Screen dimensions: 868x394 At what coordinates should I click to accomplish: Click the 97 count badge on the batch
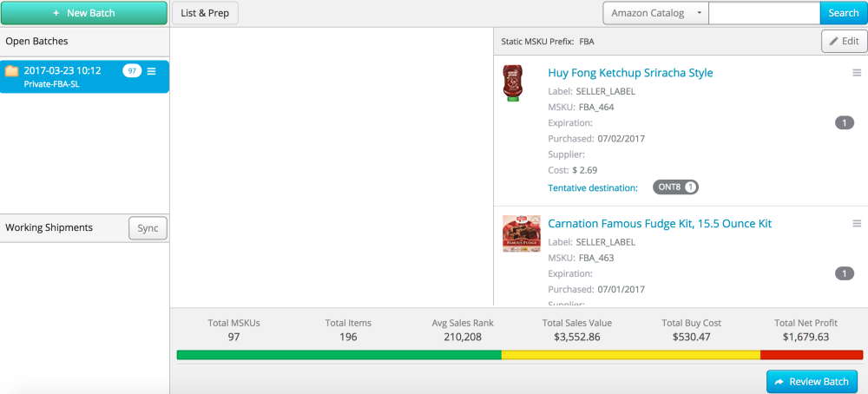[x=132, y=71]
